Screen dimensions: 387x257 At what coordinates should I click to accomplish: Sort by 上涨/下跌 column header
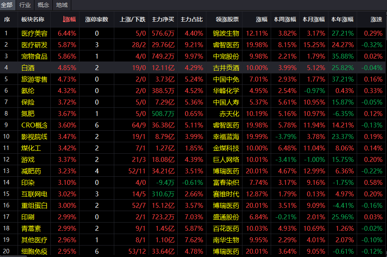click(x=133, y=19)
